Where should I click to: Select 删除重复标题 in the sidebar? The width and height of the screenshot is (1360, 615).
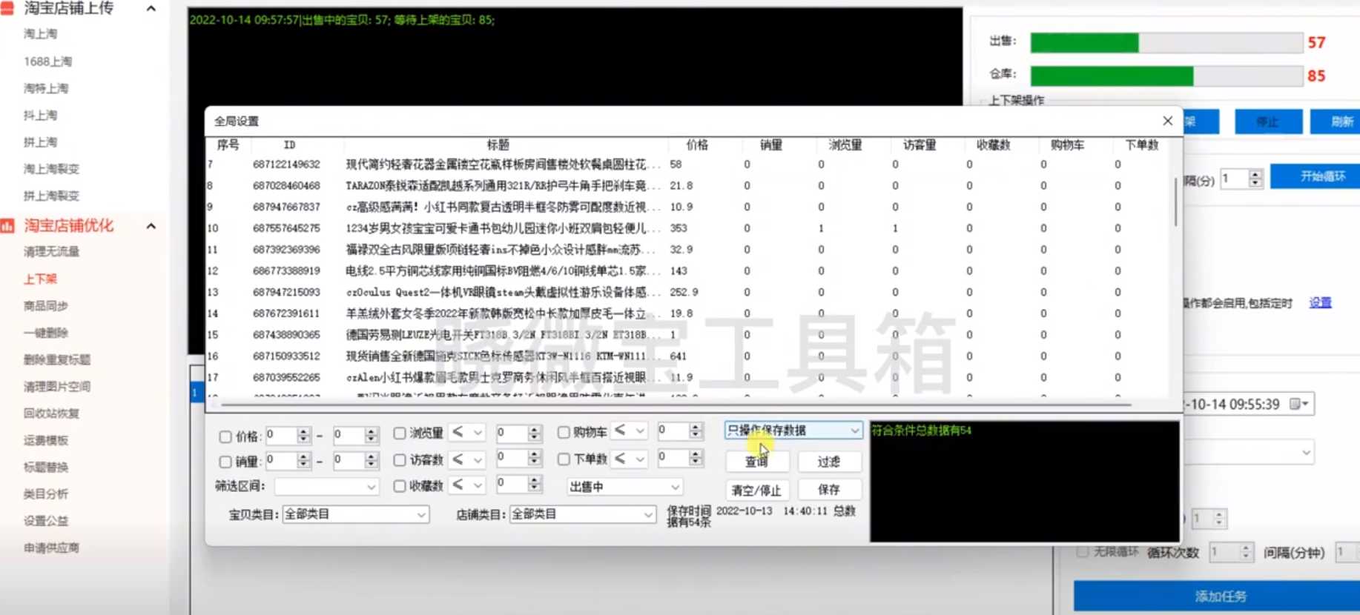(x=57, y=359)
